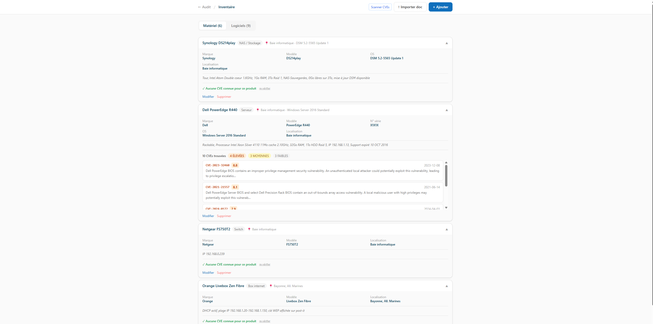This screenshot has height=324, width=653.
Task: Click the 3 FAIBLES severity badge
Action: pos(281,156)
